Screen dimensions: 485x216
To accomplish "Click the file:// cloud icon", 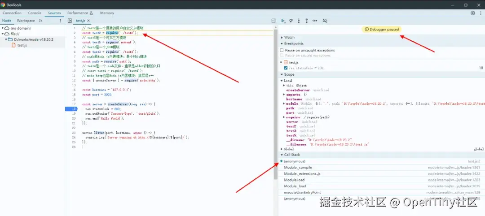I will click(7, 34).
